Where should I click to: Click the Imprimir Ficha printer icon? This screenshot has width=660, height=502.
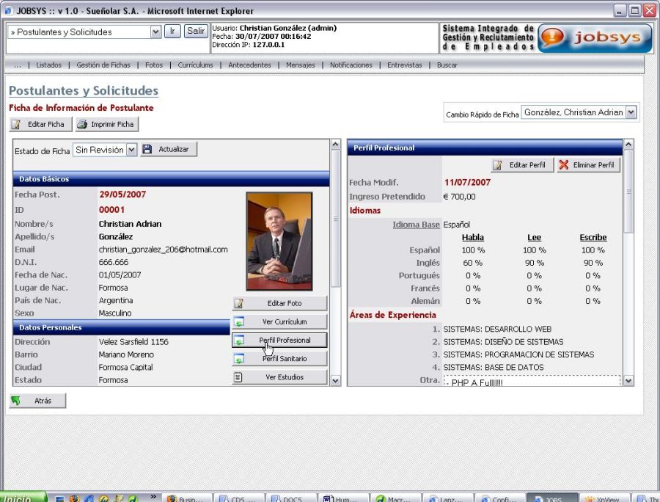(82, 125)
